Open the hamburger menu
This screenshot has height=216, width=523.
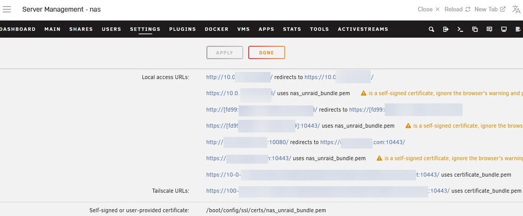tap(7, 9)
